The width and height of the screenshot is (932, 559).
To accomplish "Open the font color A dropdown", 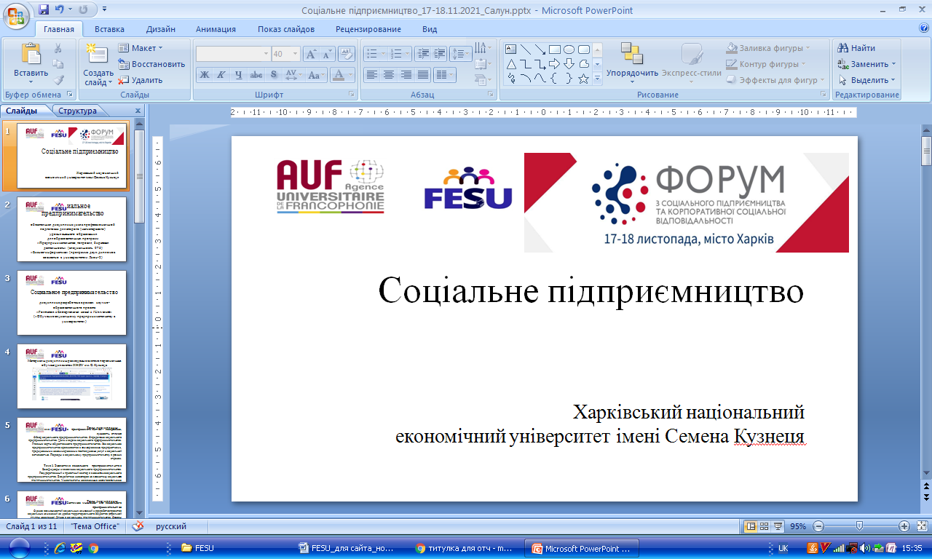I will pos(341,75).
